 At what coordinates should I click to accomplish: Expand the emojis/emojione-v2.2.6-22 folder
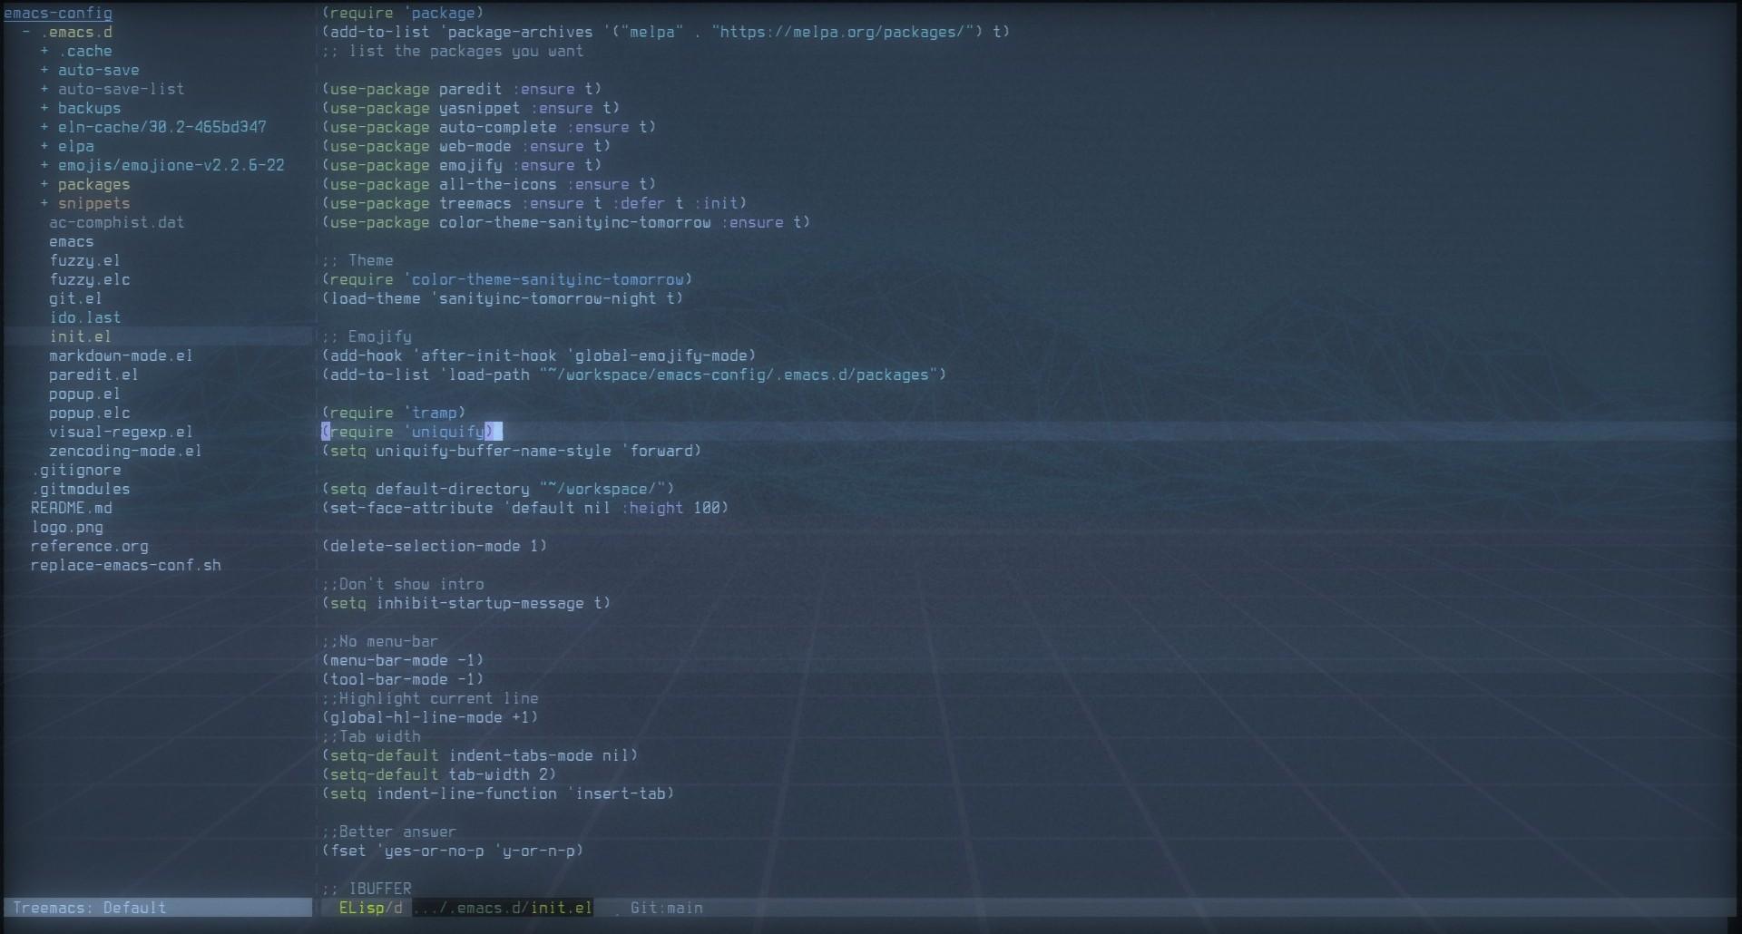(44, 165)
